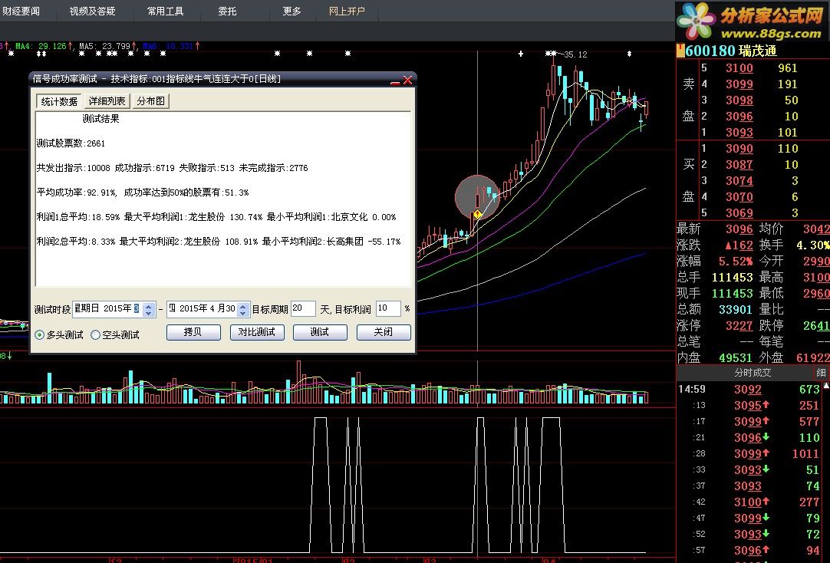Click buy level 5 price 3069
The height and width of the screenshot is (563, 830).
tap(739, 212)
